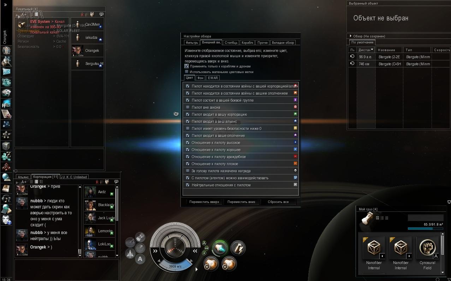This screenshot has width=451, height=281.
Task: Toggle 'Отношение к пилоту высокое' checkbox
Action: [188, 143]
